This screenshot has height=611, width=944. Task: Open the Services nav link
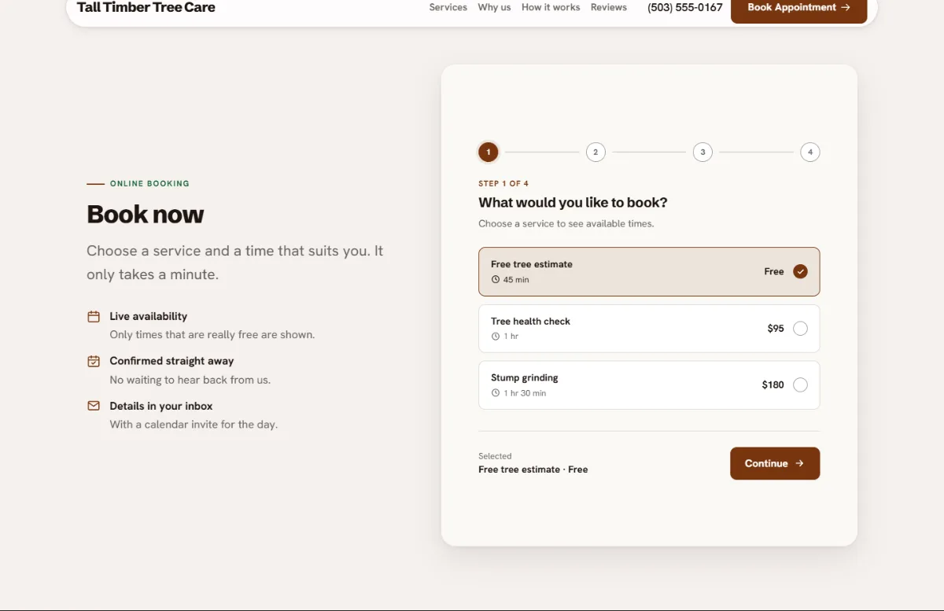448,7
